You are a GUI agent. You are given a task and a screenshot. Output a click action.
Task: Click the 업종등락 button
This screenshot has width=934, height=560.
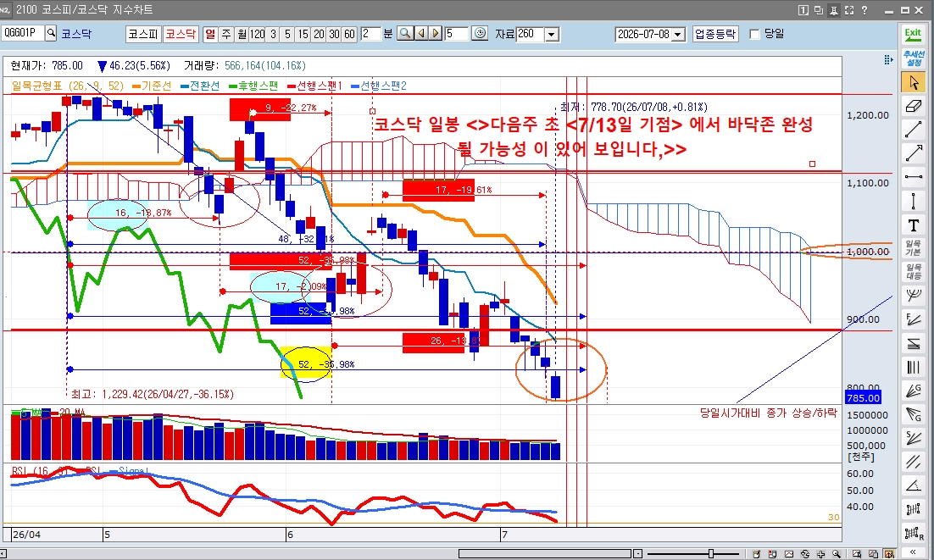click(x=715, y=34)
